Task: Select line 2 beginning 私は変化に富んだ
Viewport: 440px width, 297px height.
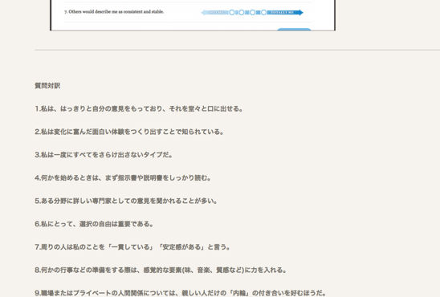Action: [x=129, y=132]
